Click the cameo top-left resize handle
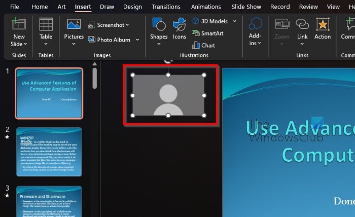The height and width of the screenshot is (217, 355). coord(133,75)
